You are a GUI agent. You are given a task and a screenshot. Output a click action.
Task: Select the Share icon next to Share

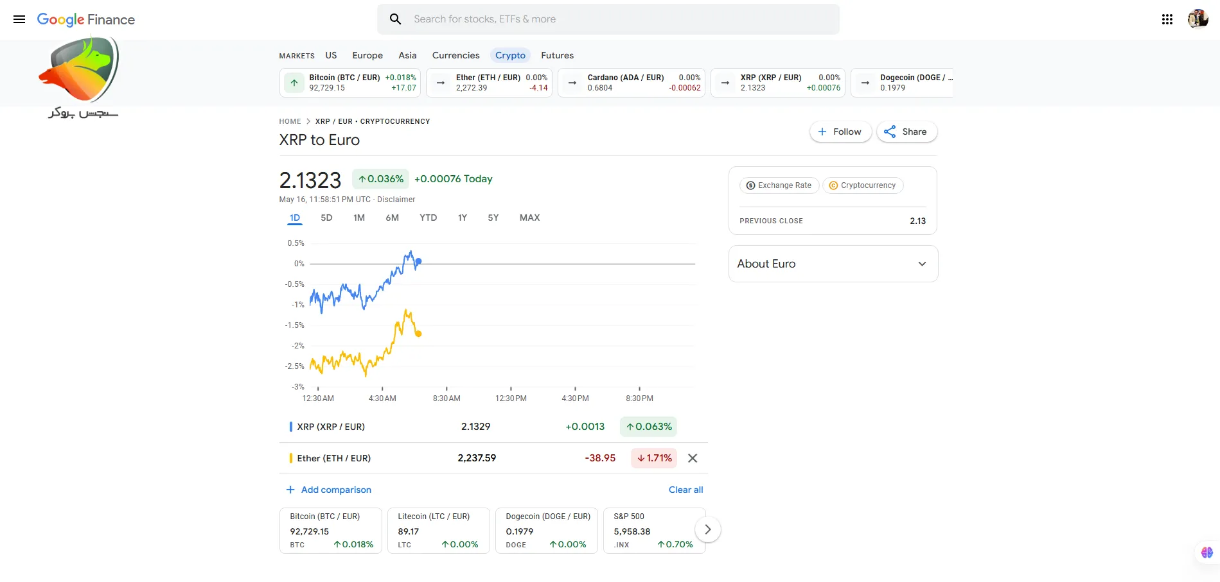point(890,131)
